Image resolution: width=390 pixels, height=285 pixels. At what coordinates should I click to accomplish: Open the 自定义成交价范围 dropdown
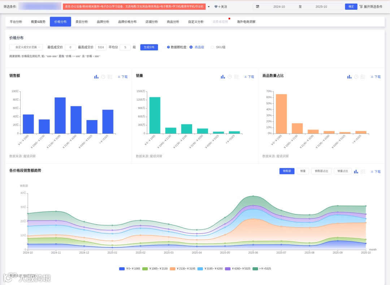click(x=26, y=47)
